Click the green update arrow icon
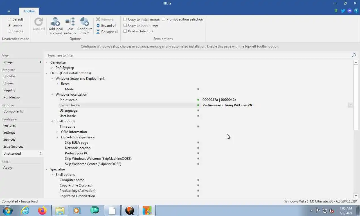The image size is (360, 216). pos(336,11)
